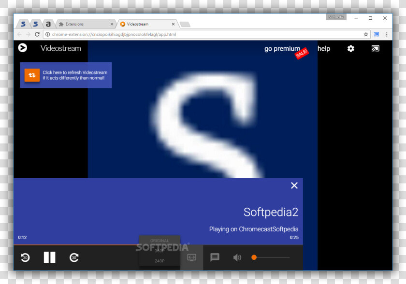Image resolution: width=406 pixels, height=284 pixels.
Task: Switch to the Extensions tab
Action: (x=86, y=24)
